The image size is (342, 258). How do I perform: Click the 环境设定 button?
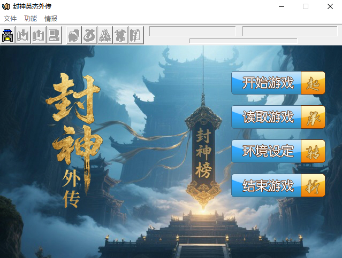(x=278, y=151)
